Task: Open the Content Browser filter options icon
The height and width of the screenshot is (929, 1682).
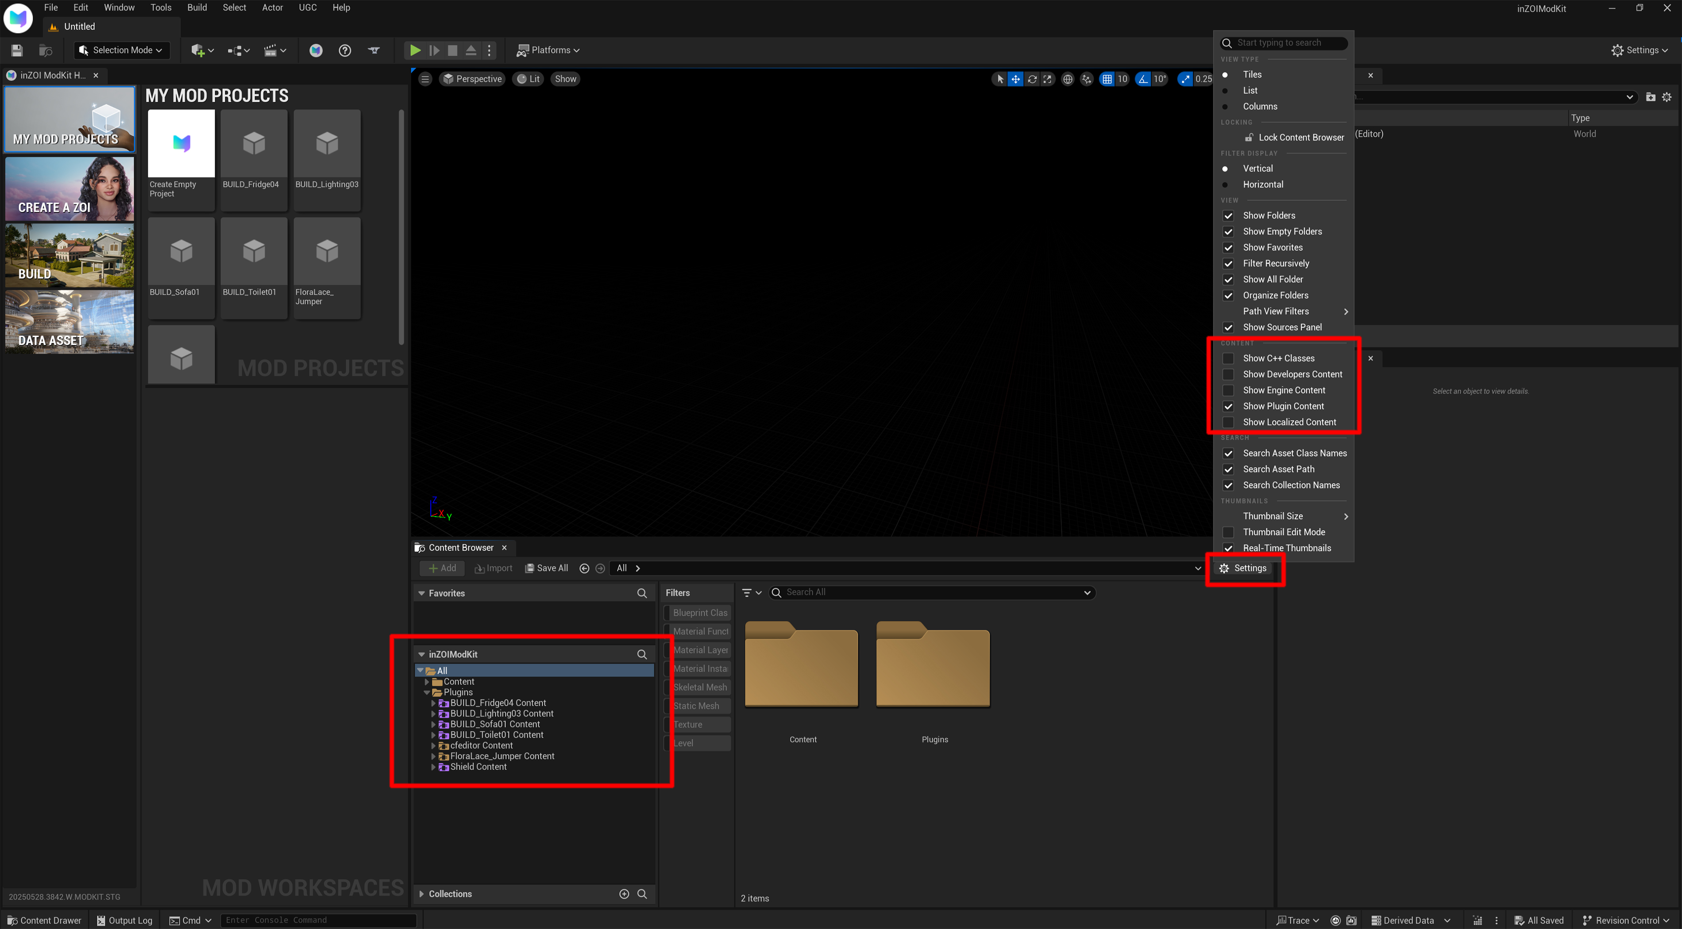Action: (x=752, y=592)
